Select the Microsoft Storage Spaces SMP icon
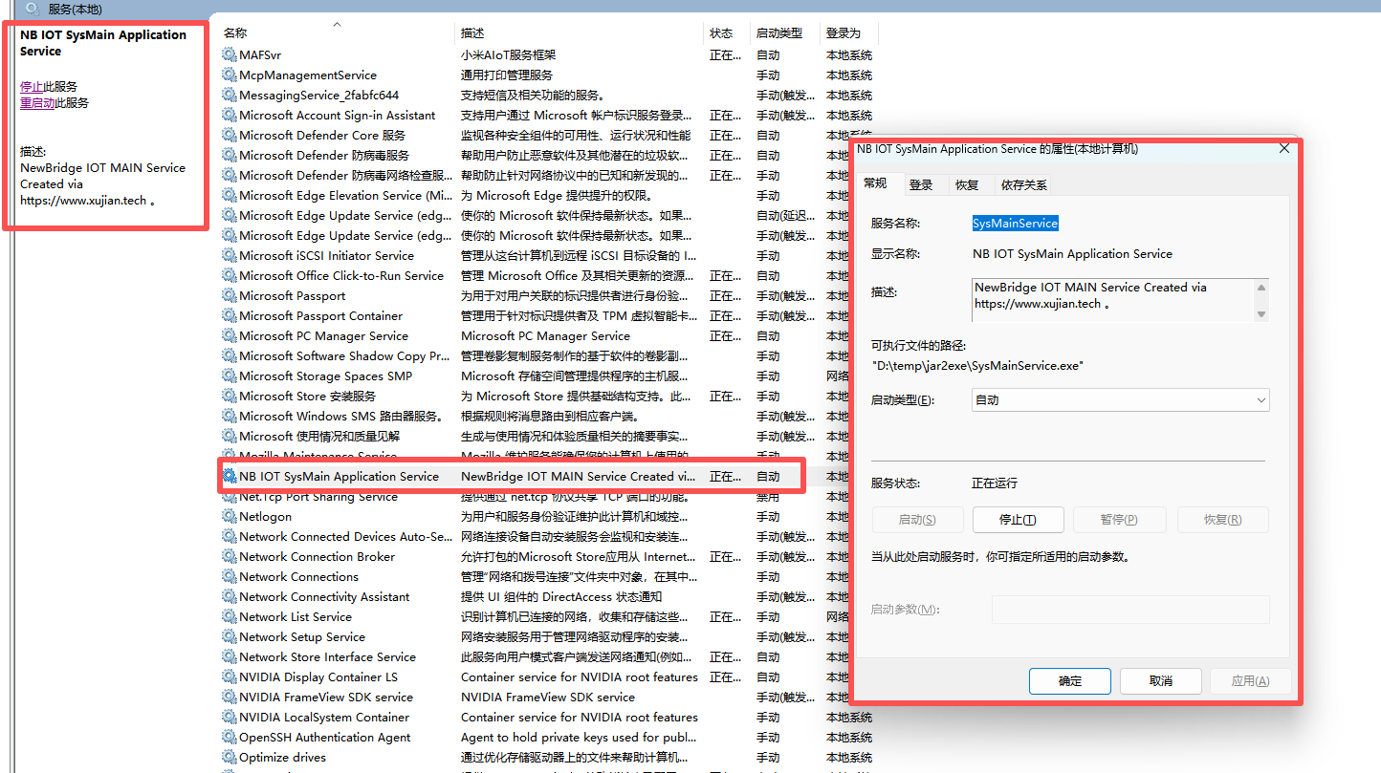 point(230,376)
